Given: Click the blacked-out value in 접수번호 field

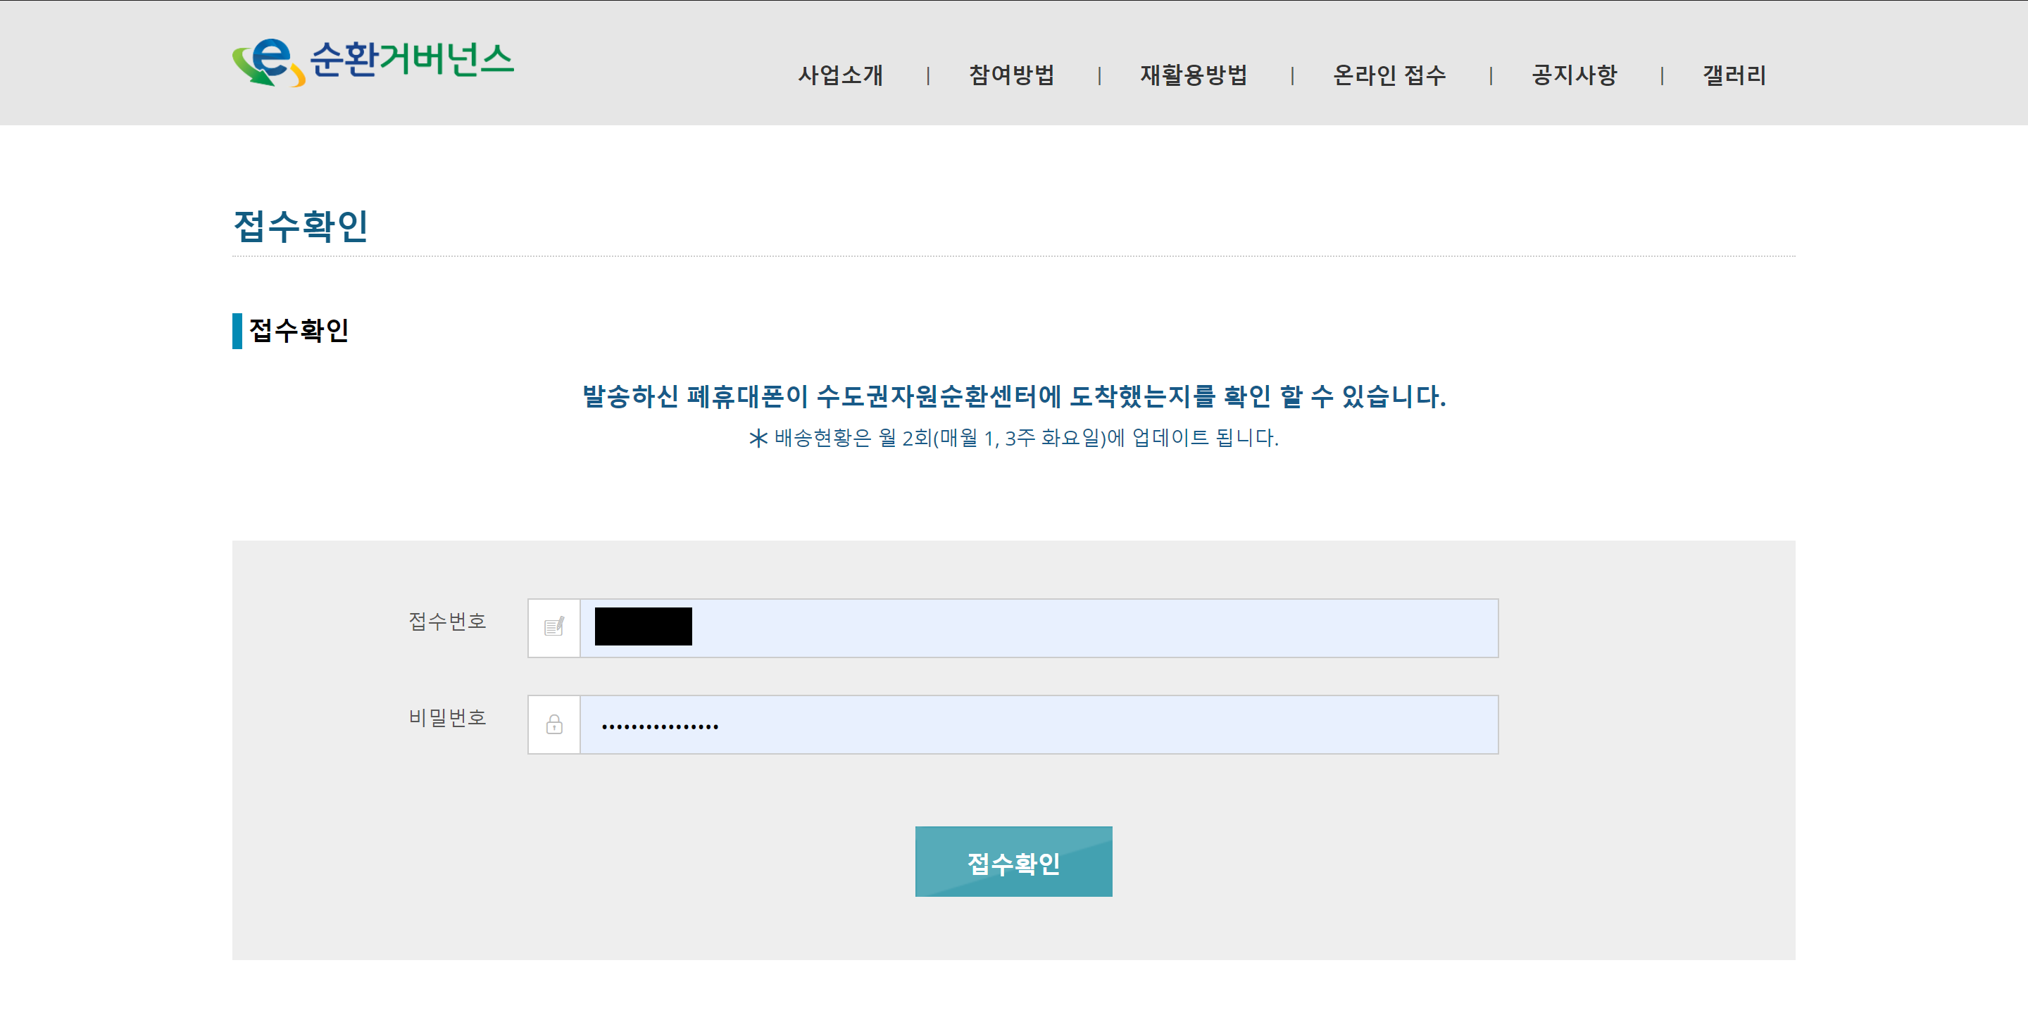Looking at the screenshot, I should pyautogui.click(x=643, y=626).
